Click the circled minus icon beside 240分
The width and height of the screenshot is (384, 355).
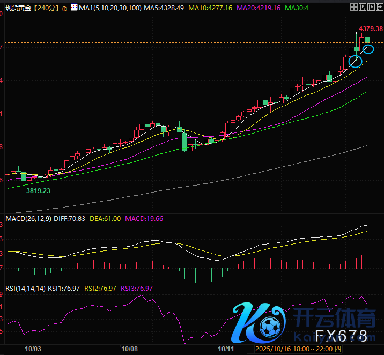tap(65, 9)
